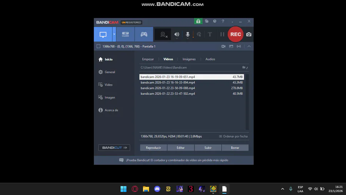Open Geometry Dash icon in taskbar

(x=213, y=189)
